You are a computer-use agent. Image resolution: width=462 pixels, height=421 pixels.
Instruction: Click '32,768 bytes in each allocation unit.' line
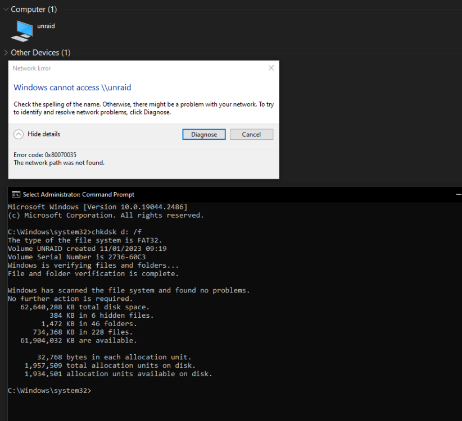coord(114,357)
